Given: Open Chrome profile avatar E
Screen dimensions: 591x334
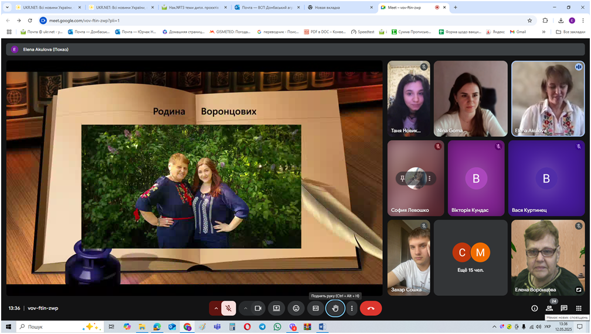Looking at the screenshot, I should click(x=572, y=21).
